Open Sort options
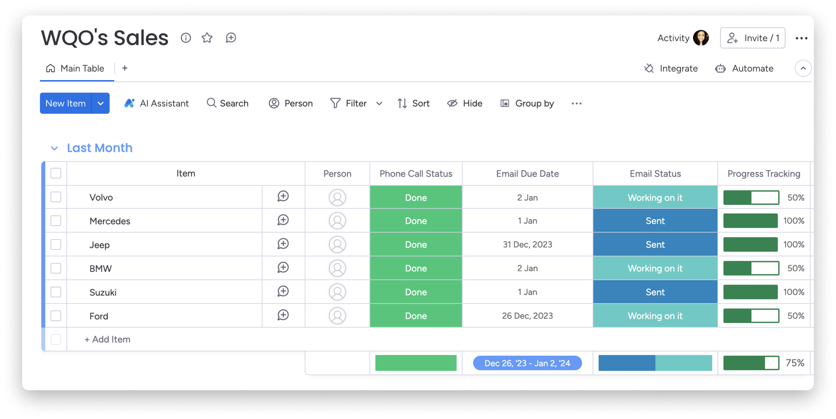The image size is (836, 419). (414, 104)
